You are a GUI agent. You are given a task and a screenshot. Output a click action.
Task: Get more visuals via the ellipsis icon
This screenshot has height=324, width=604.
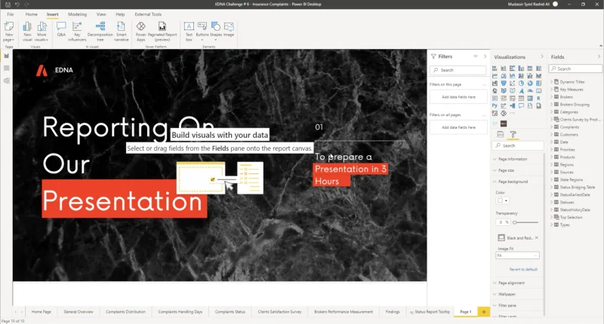[513, 113]
